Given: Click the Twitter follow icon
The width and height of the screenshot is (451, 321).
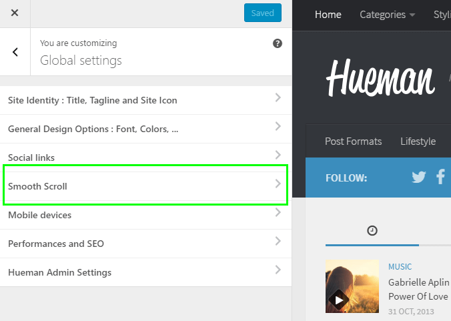Looking at the screenshot, I should tap(418, 177).
